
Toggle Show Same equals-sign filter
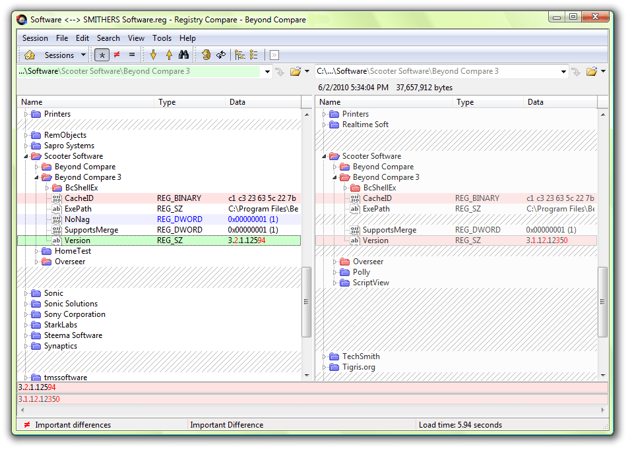click(132, 55)
